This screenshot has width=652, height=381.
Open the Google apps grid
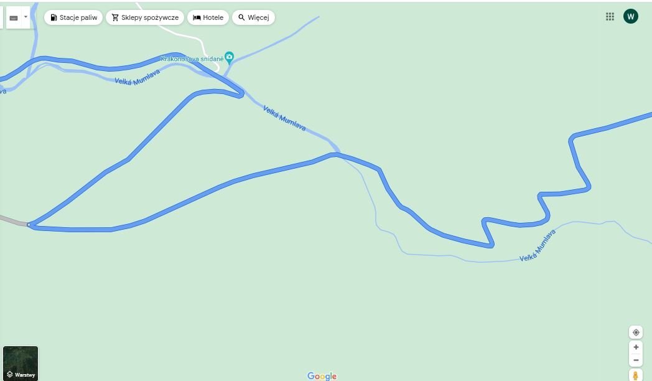click(x=610, y=17)
